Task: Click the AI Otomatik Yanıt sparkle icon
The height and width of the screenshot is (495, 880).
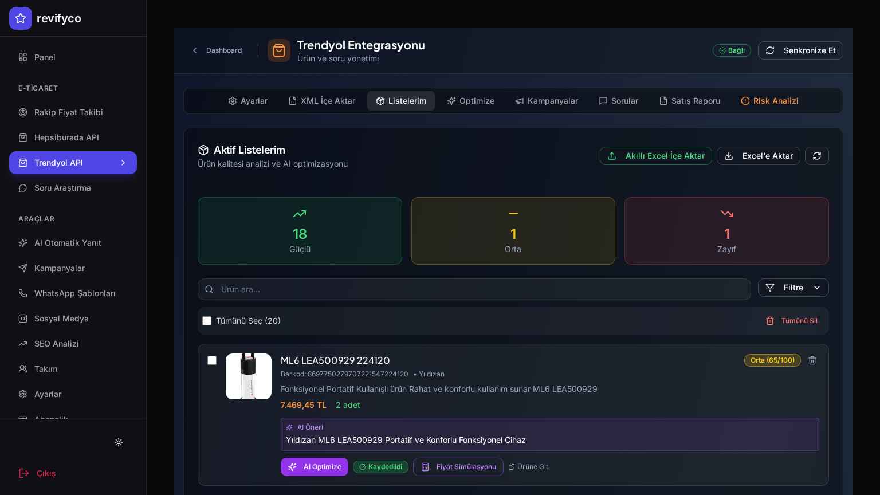Action: [x=23, y=243]
